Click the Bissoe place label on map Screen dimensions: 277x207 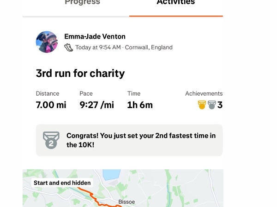(x=126, y=202)
